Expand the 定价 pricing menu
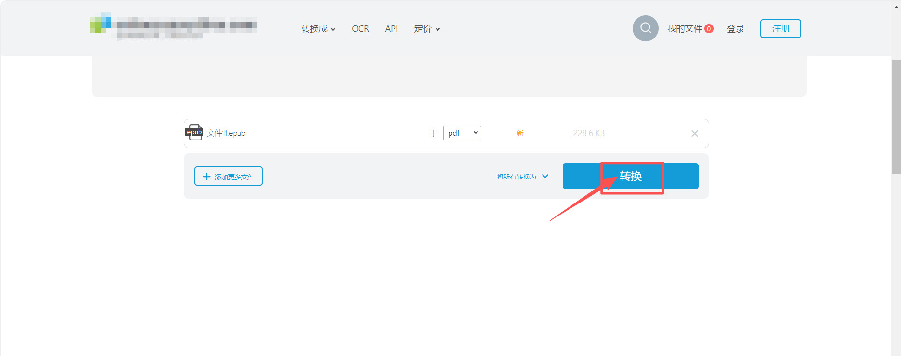The width and height of the screenshot is (901, 356). click(427, 29)
